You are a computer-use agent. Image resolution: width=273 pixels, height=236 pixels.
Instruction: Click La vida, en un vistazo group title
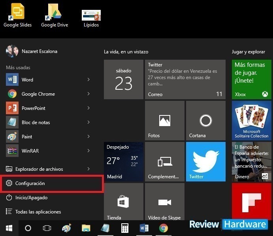pos(126,52)
